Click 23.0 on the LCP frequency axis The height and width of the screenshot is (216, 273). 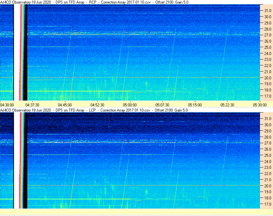268,168
